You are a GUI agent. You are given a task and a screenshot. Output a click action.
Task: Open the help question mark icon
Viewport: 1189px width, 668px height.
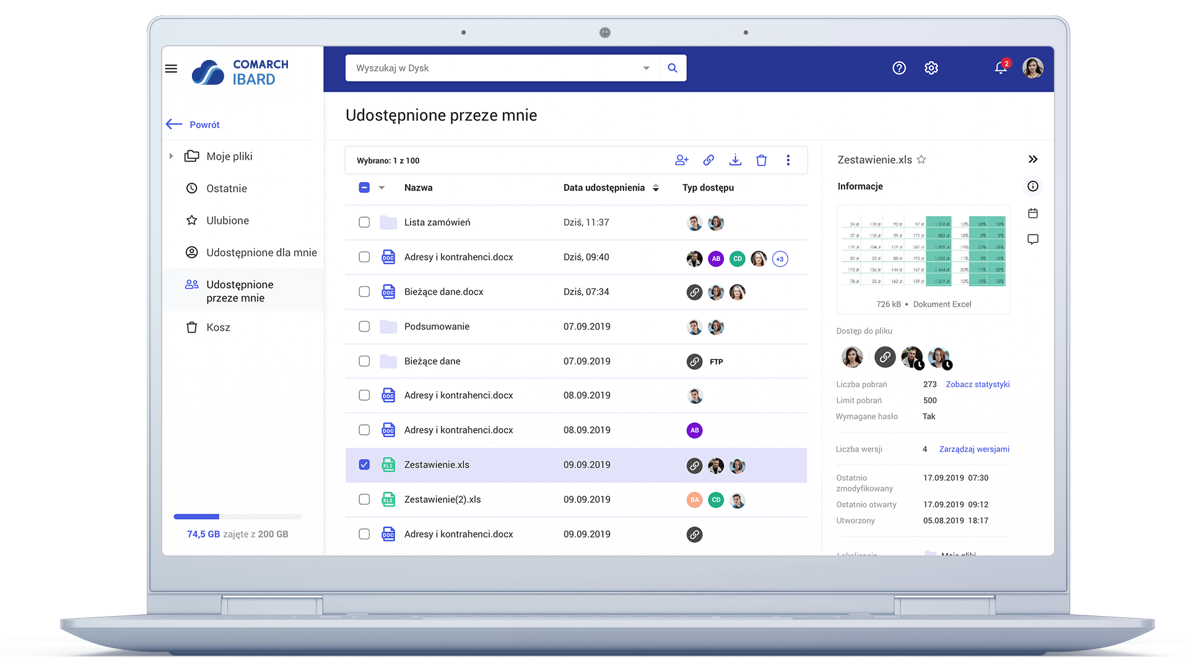899,68
